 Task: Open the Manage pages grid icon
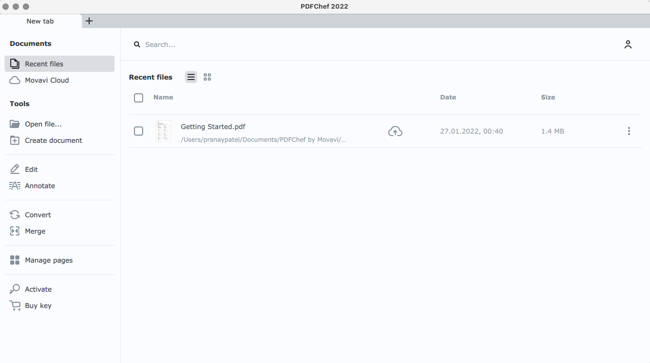click(x=15, y=260)
